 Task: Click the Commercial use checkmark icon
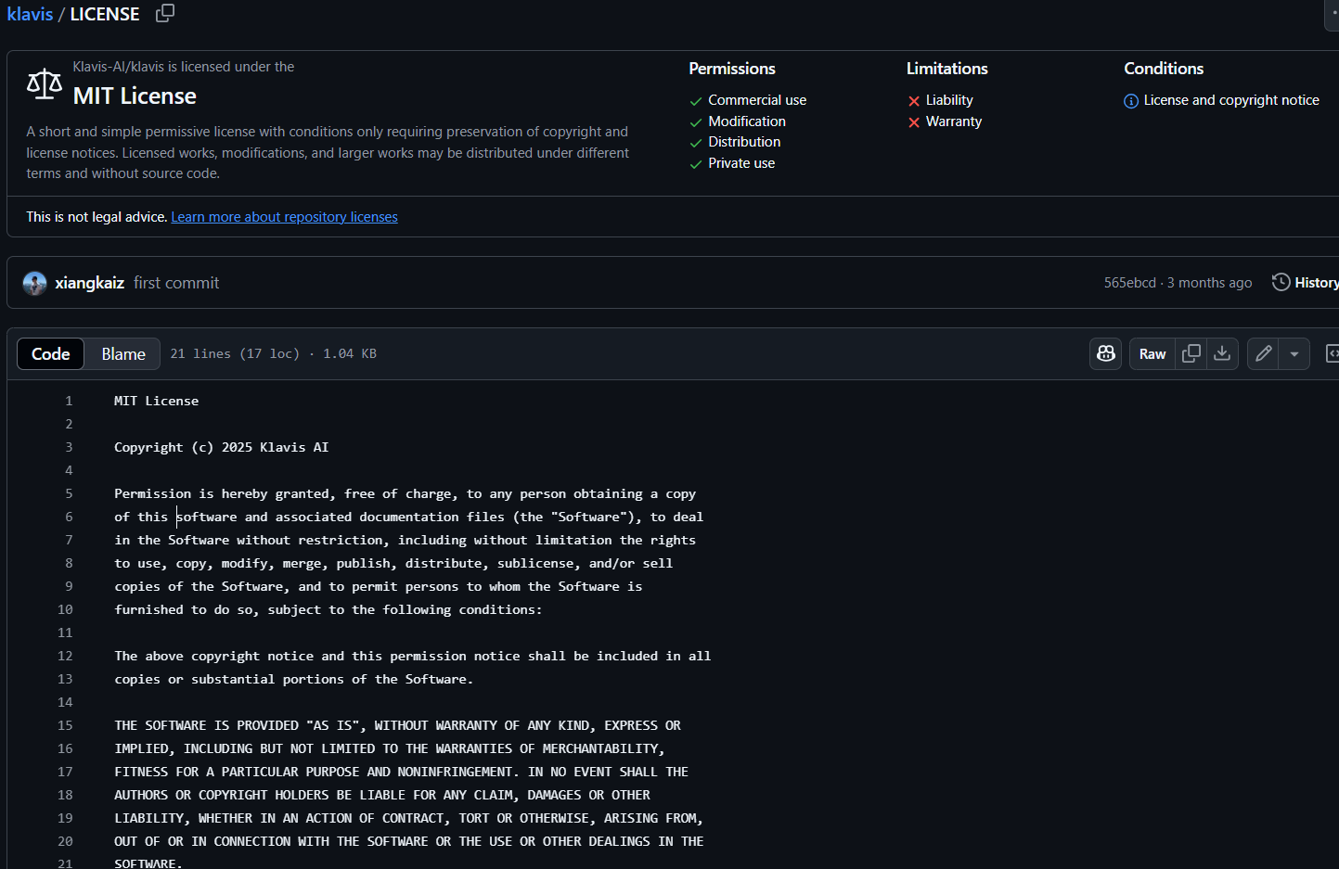point(696,101)
